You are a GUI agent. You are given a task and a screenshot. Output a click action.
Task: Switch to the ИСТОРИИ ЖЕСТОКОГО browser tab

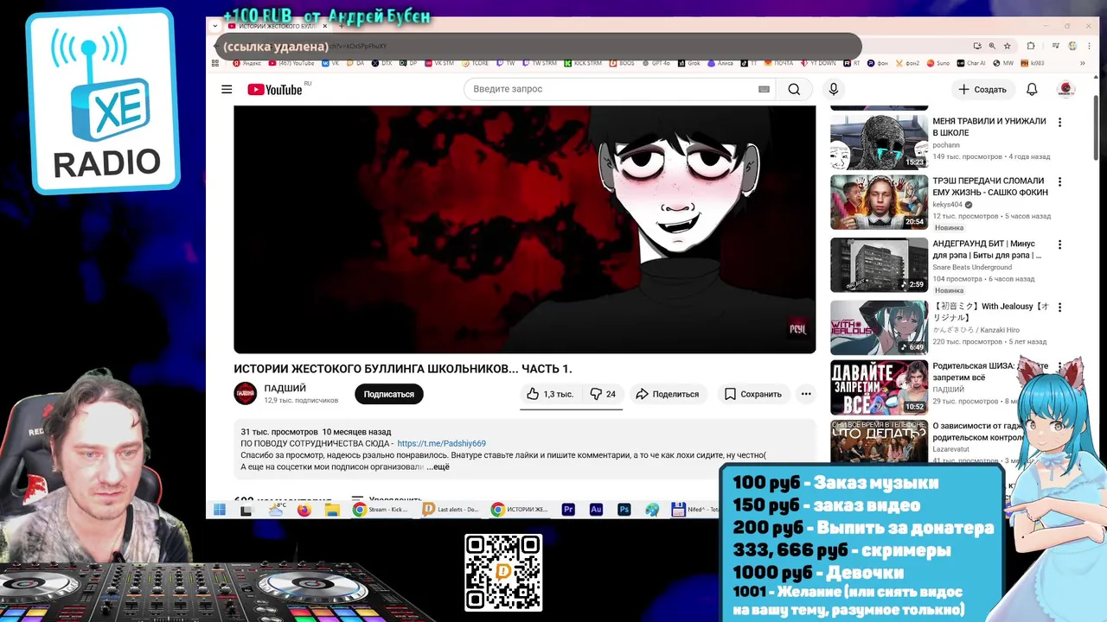(x=277, y=26)
